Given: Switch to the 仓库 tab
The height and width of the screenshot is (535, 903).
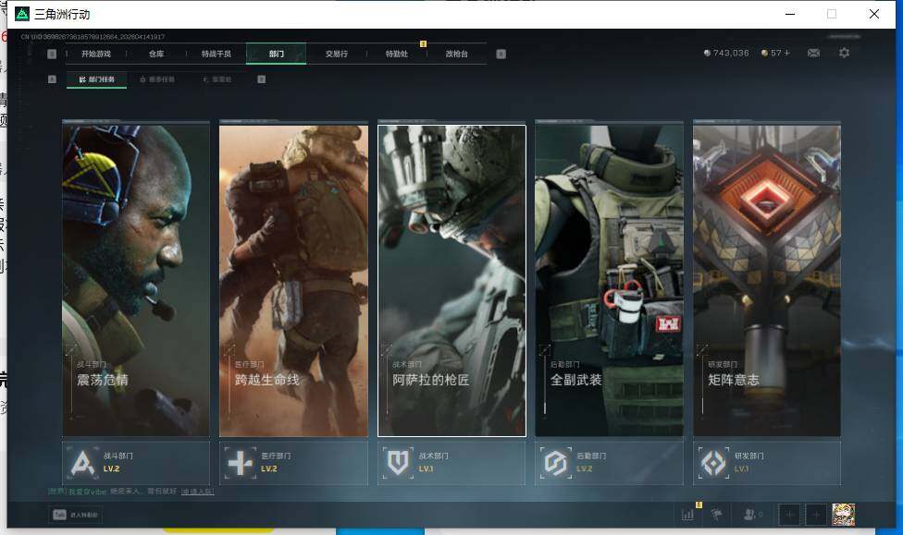Looking at the screenshot, I should click(x=156, y=55).
